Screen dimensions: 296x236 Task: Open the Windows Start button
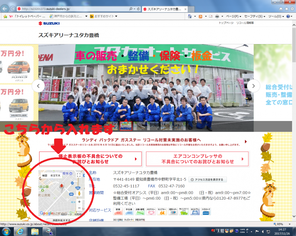[6, 231]
